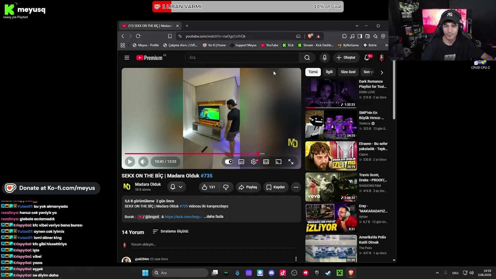Expand the description with daha fazla

coord(213,217)
